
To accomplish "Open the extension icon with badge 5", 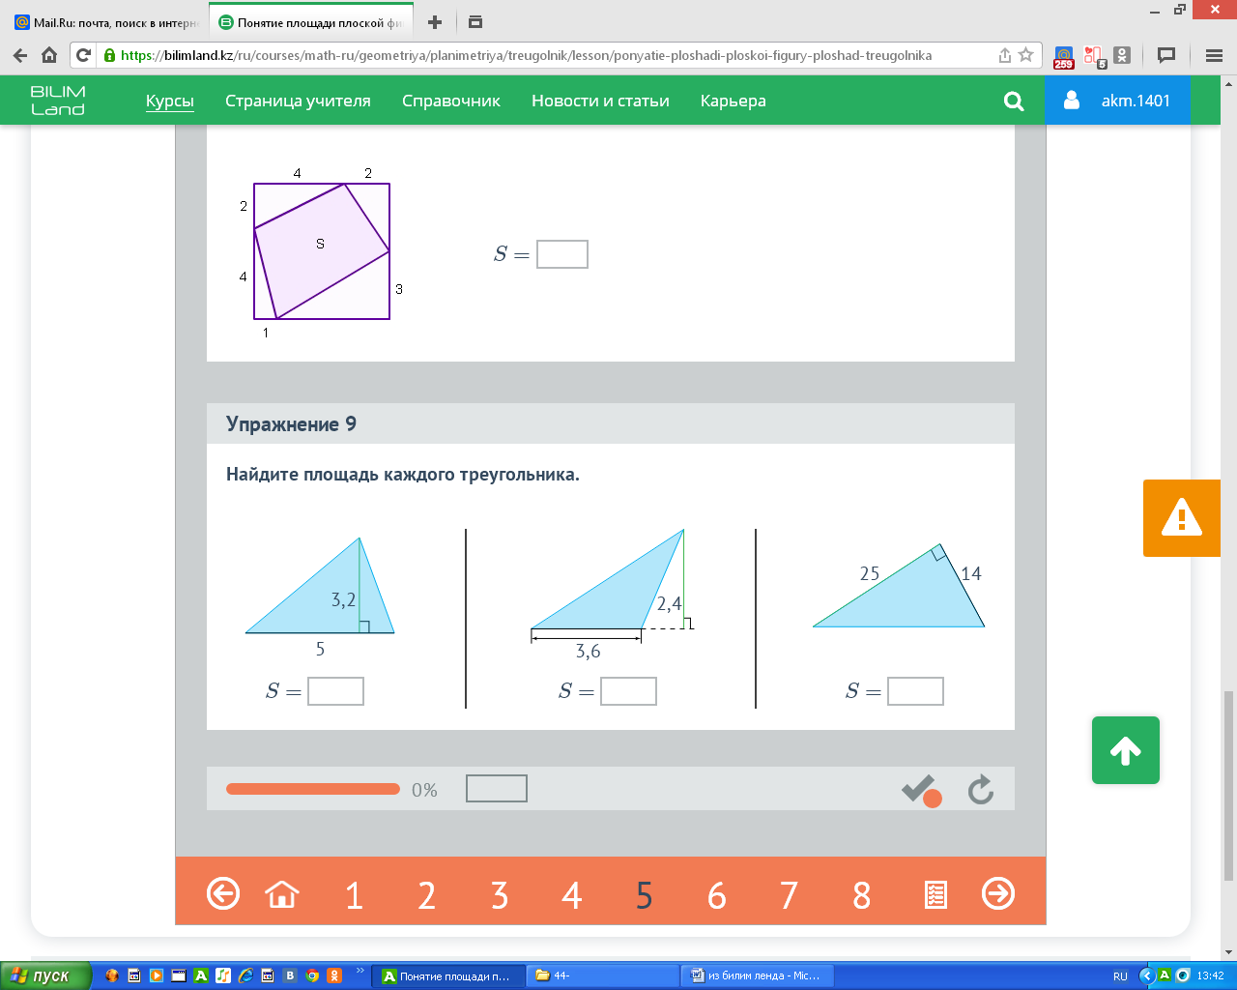I will (x=1094, y=56).
